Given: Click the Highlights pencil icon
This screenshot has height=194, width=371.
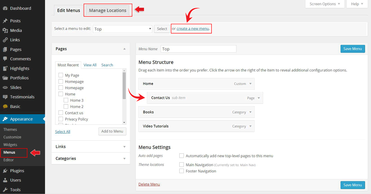Looking at the screenshot, I should 5,69.
